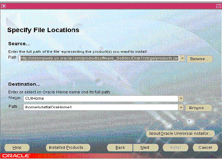
Task: Expand the Destination Path dropdown arrow
Action: pos(181,108)
